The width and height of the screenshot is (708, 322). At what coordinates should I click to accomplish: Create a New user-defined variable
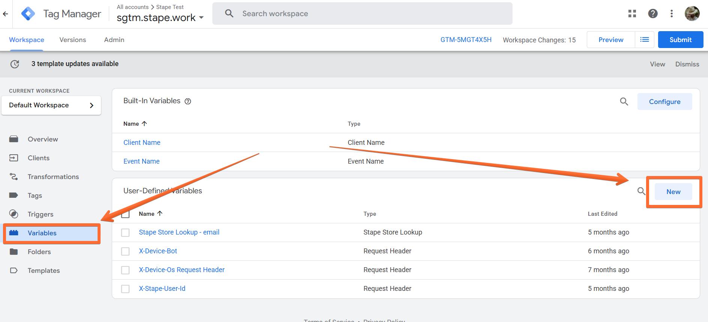tap(673, 192)
